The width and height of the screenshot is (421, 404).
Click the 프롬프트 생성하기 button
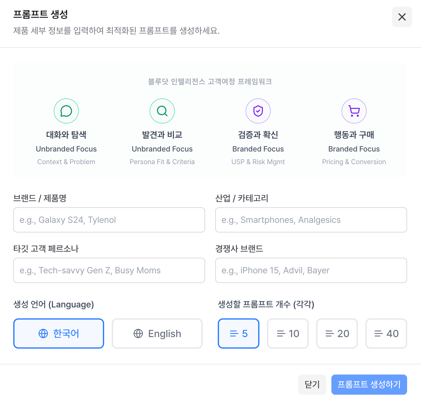click(369, 384)
